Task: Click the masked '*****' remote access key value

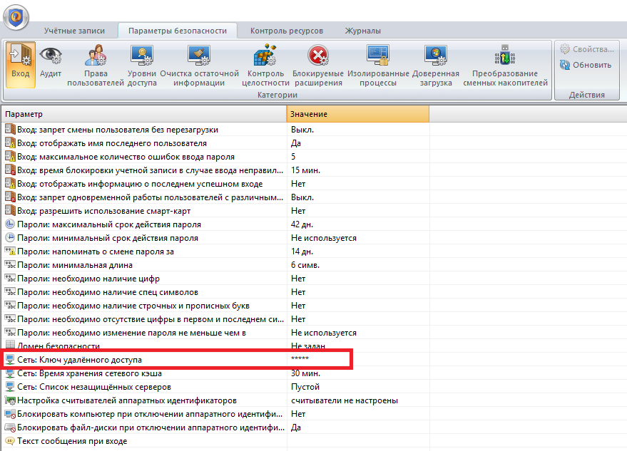Action: coord(300,358)
